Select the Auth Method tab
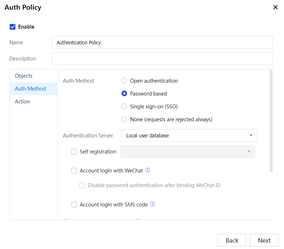This screenshot has width=284, height=249. coord(30,89)
